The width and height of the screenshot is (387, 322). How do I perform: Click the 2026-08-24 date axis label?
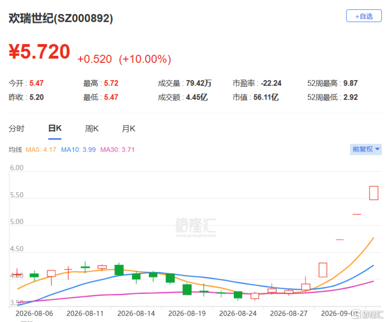tap(238, 313)
